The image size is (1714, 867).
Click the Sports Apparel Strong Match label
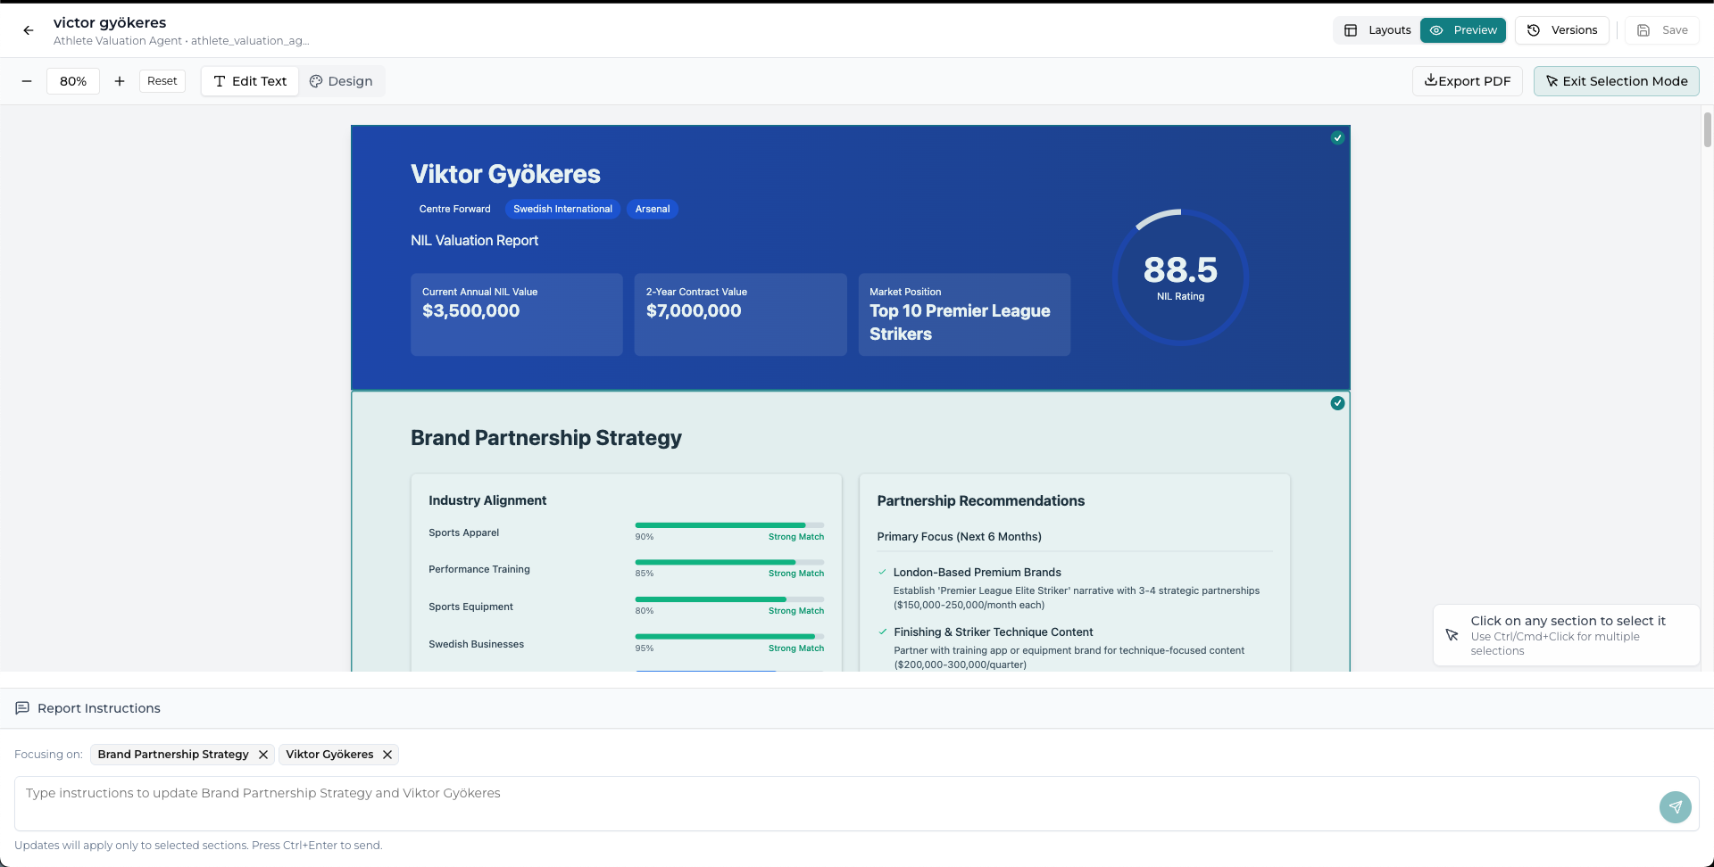[796, 537]
